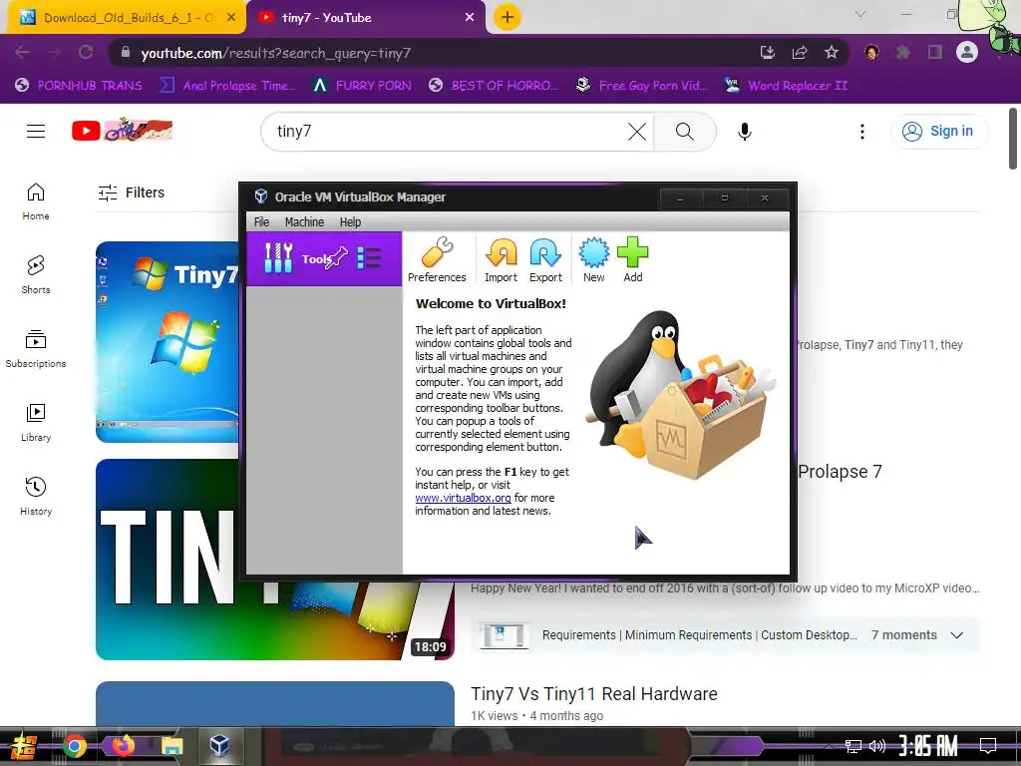The height and width of the screenshot is (766, 1021).
Task: Open the Tiny7 Windows video thumbnail
Action: click(x=168, y=342)
